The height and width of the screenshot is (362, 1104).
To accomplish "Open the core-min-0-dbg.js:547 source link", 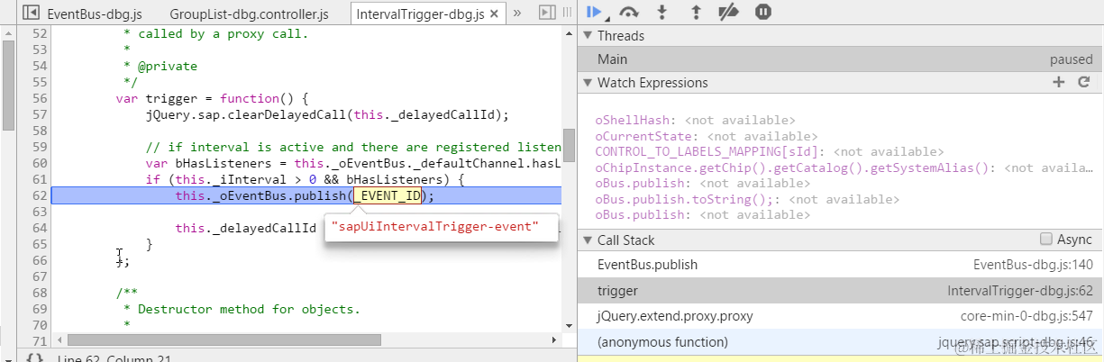I will pos(1026,316).
